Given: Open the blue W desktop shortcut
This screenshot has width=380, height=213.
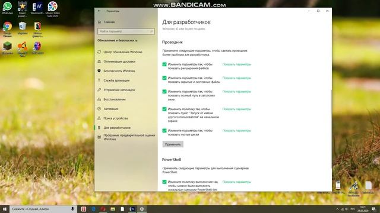Looking at the screenshot, I should [x=37, y=8].
